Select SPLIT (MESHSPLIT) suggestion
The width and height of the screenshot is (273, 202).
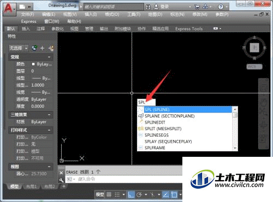[185, 128]
